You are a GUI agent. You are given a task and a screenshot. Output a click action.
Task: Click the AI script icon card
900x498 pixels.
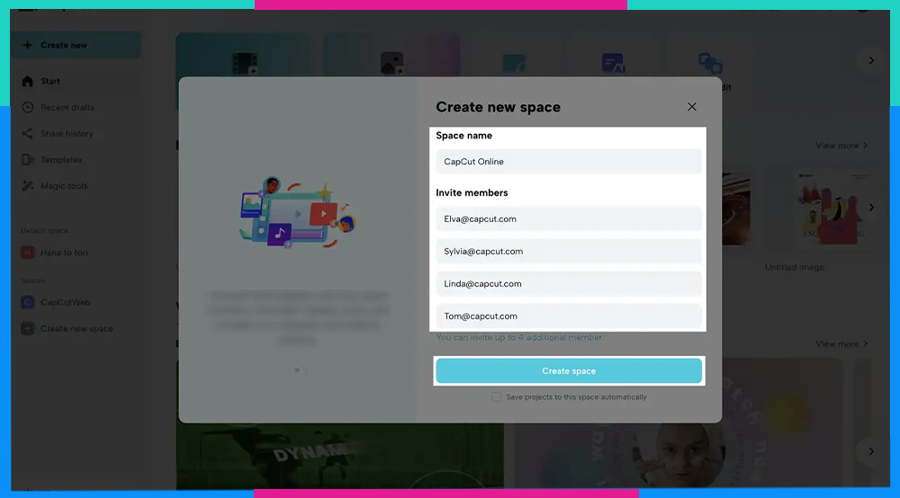(613, 63)
